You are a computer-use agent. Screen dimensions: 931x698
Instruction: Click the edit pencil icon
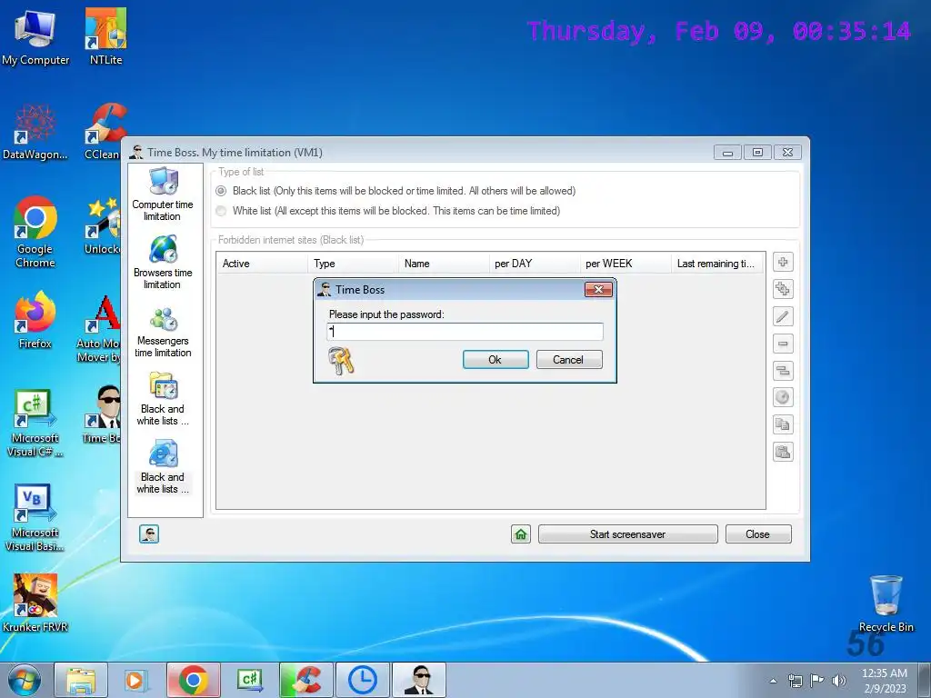click(783, 316)
